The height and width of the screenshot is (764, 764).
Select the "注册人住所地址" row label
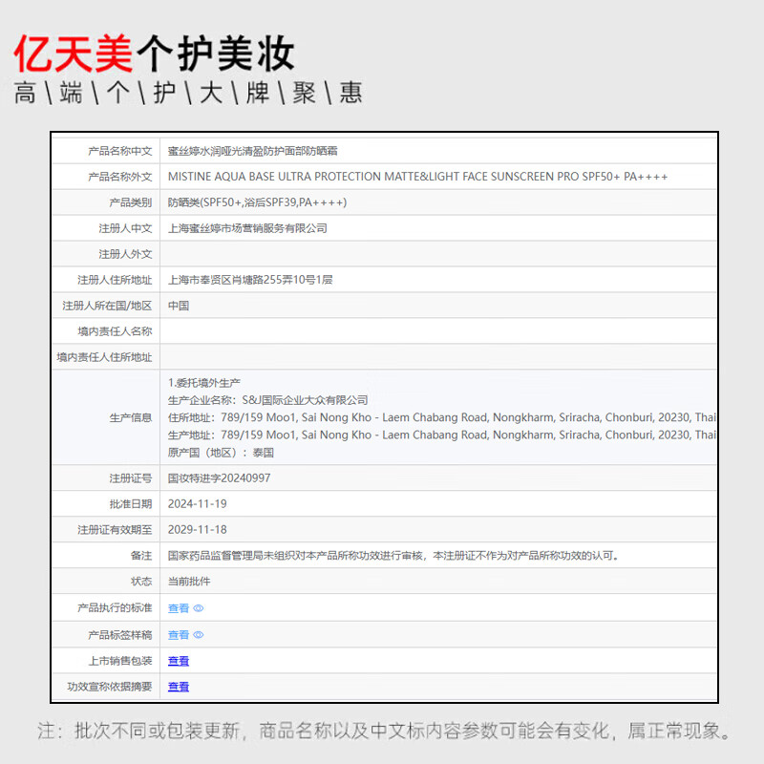point(115,280)
